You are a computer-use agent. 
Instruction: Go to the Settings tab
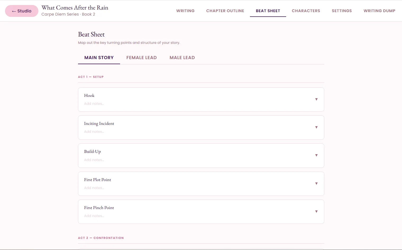(342, 11)
